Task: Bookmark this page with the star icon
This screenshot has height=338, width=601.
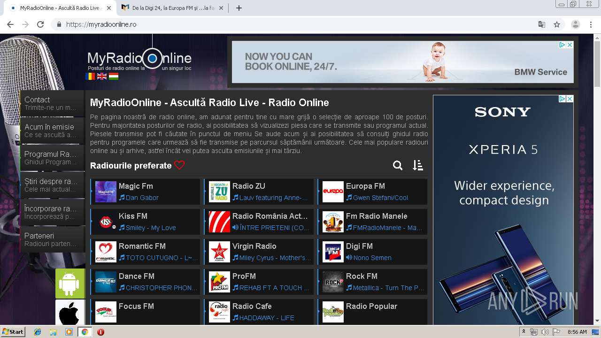Action: (557, 24)
